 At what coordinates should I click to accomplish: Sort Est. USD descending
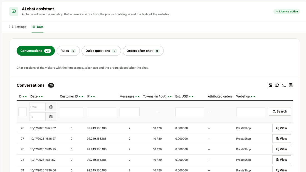pos(190,96)
